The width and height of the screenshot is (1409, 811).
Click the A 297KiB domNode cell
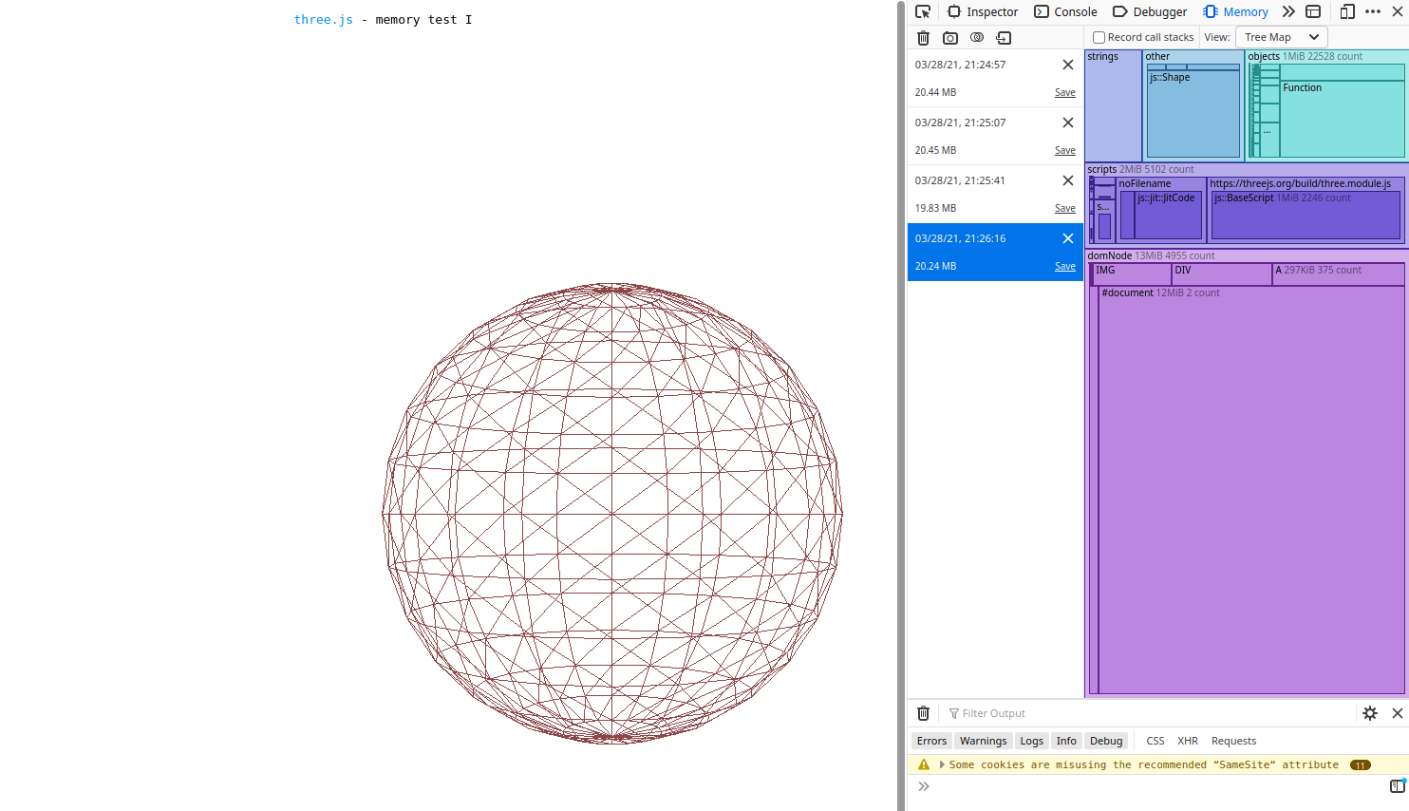[x=1338, y=273]
